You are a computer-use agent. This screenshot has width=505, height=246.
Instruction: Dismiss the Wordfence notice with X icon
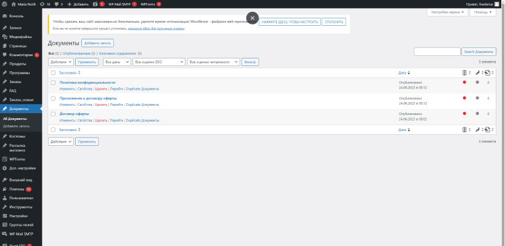252,18
